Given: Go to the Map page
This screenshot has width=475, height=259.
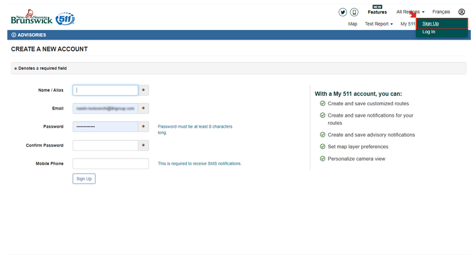Looking at the screenshot, I should coord(352,24).
